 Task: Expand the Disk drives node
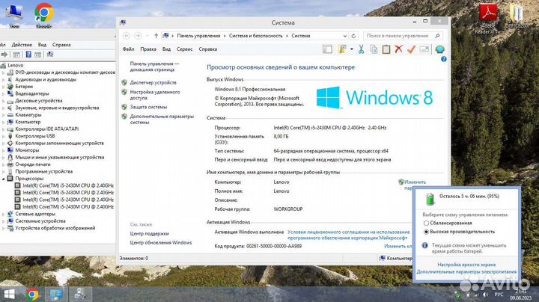tap(4, 101)
